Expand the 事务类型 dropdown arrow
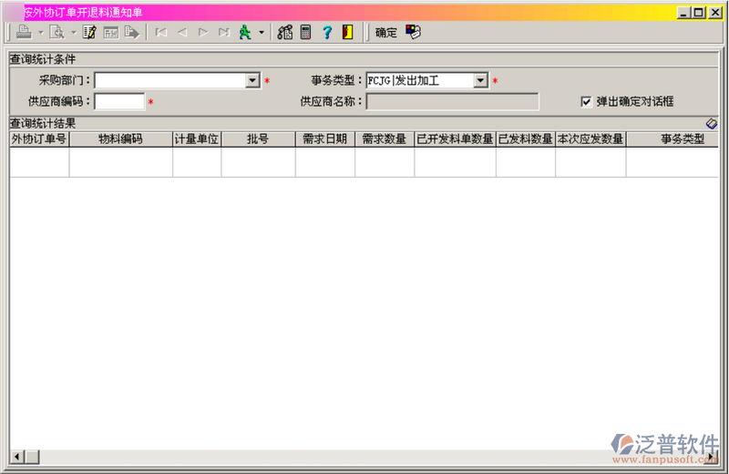 coord(480,80)
